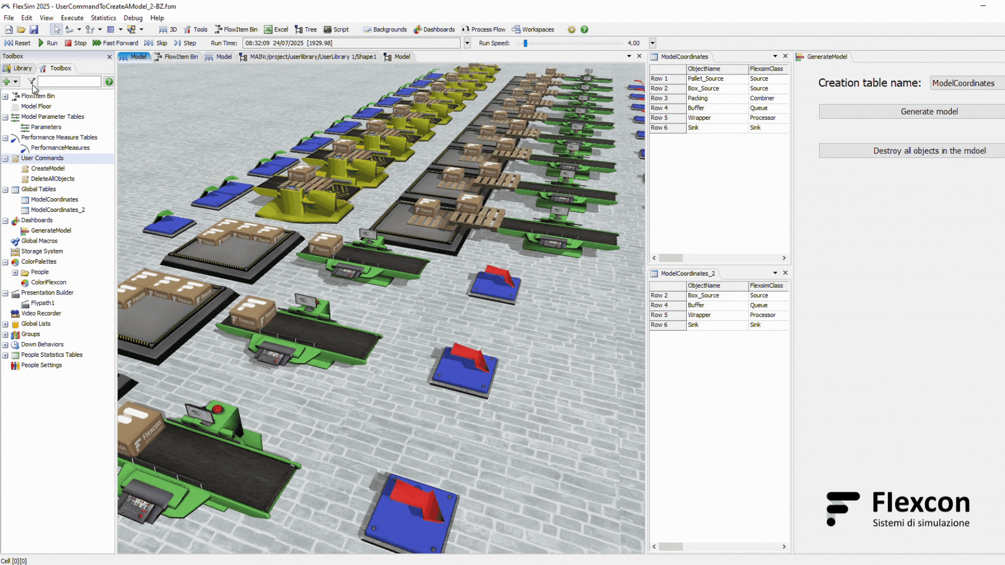Click the Run Speed slider handle
The height and width of the screenshot is (565, 1005).
pyautogui.click(x=525, y=43)
